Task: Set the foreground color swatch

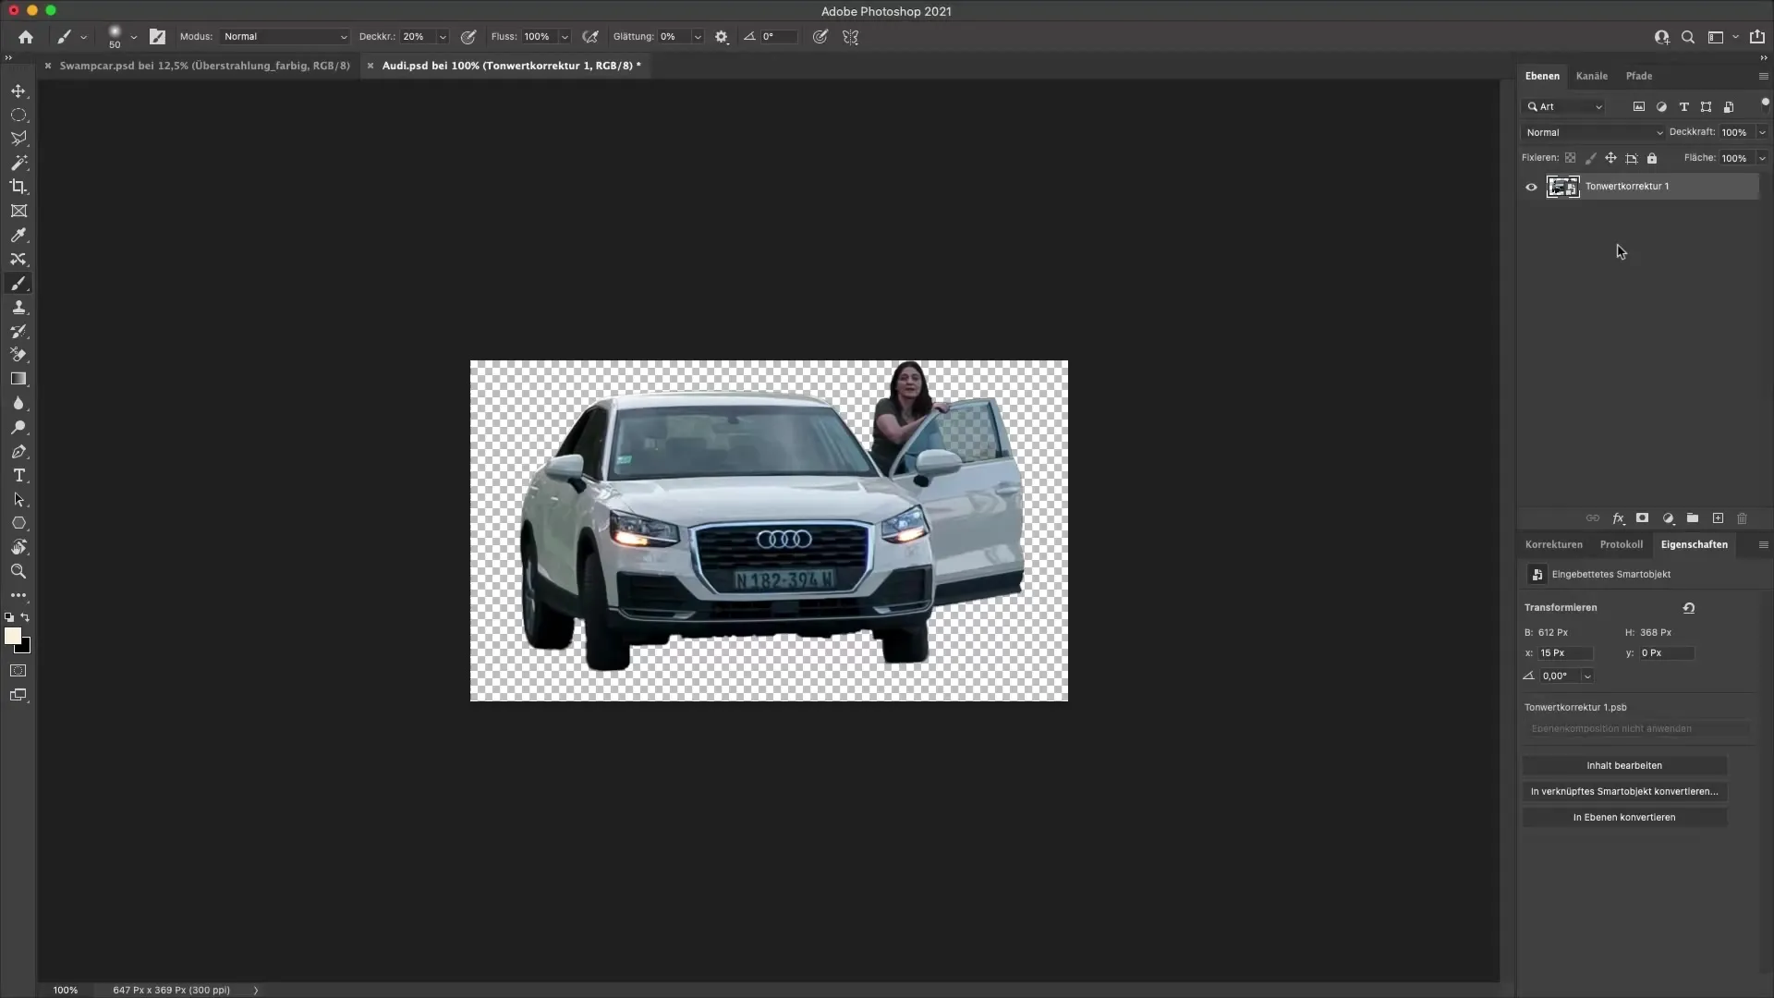Action: [x=14, y=637]
